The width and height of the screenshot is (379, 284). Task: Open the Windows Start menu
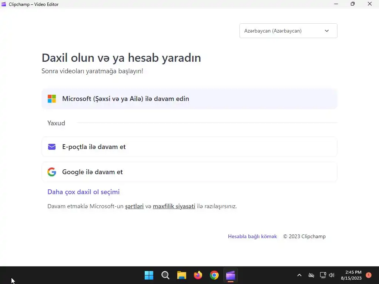[149, 275]
